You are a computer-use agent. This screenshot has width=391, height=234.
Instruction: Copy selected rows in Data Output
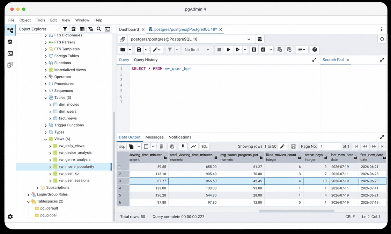click(x=131, y=146)
